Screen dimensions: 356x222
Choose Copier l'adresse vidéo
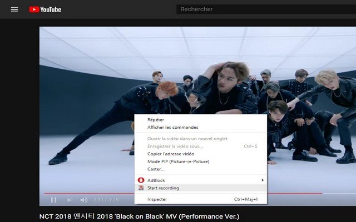(x=201, y=154)
